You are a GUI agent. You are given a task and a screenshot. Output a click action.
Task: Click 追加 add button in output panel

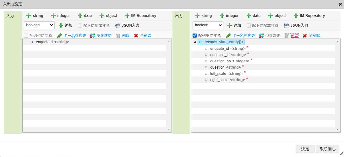[234, 25]
